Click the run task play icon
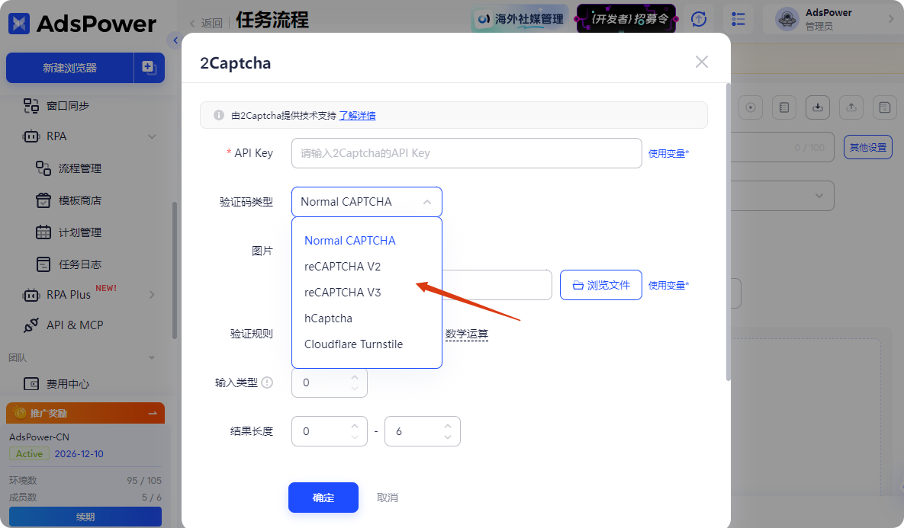 coord(750,107)
